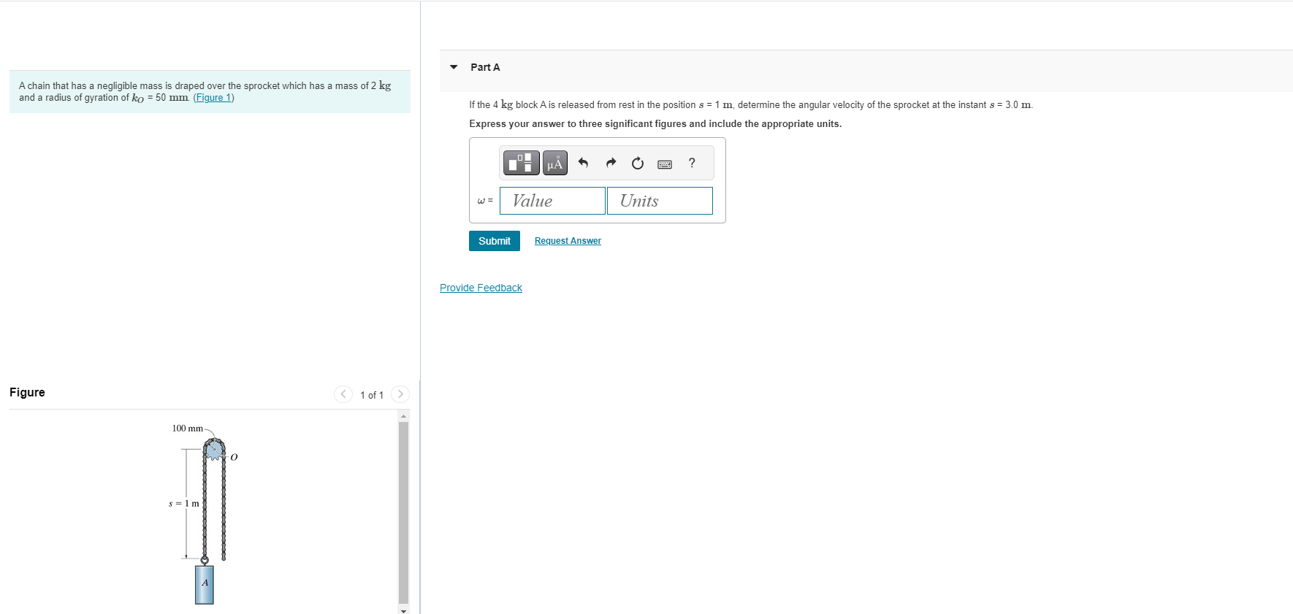
Task: Go to next figure arrow
Action: click(x=400, y=394)
